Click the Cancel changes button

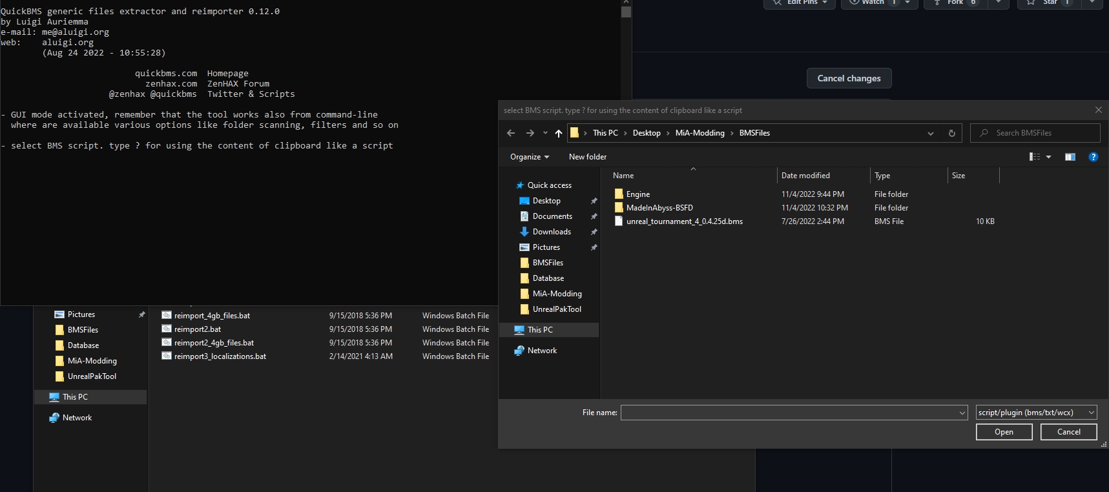849,78
